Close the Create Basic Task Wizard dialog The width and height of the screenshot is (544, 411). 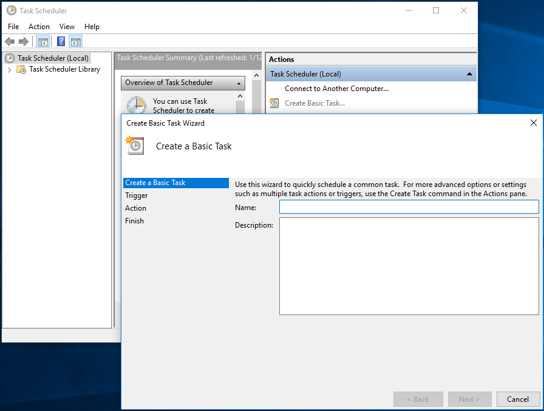click(533, 123)
